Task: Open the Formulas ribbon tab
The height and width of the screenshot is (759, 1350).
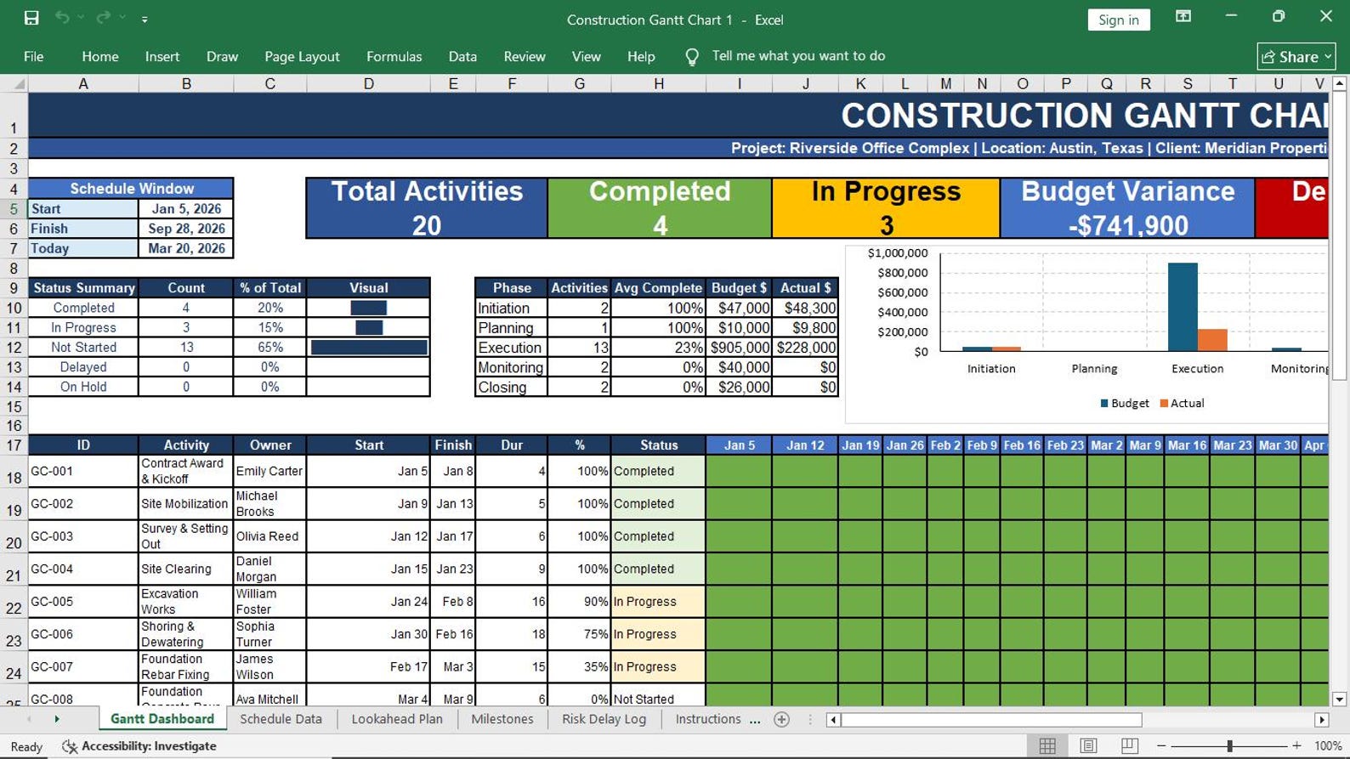Action: (x=394, y=56)
